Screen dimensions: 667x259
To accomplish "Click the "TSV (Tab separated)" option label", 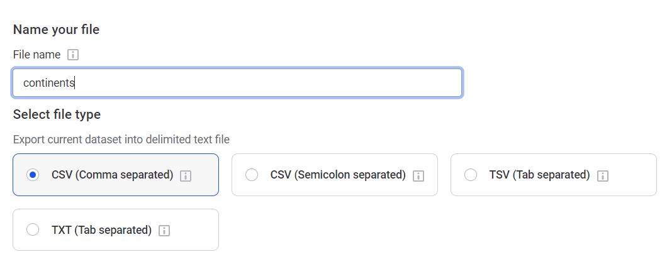I will coord(539,175).
